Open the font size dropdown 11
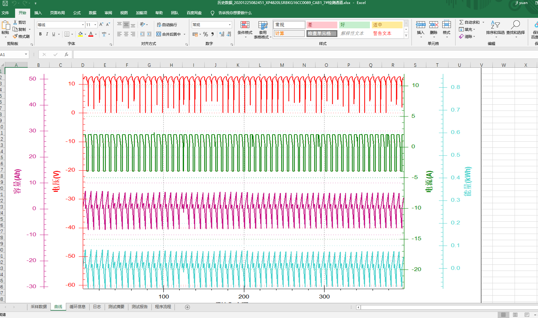Viewport: 538px width, 318px height. (95, 25)
